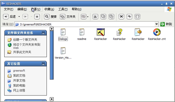Viewport: 175px width, 102px height.
Task: Click the forward navigation arrow
Action: click(x=25, y=17)
